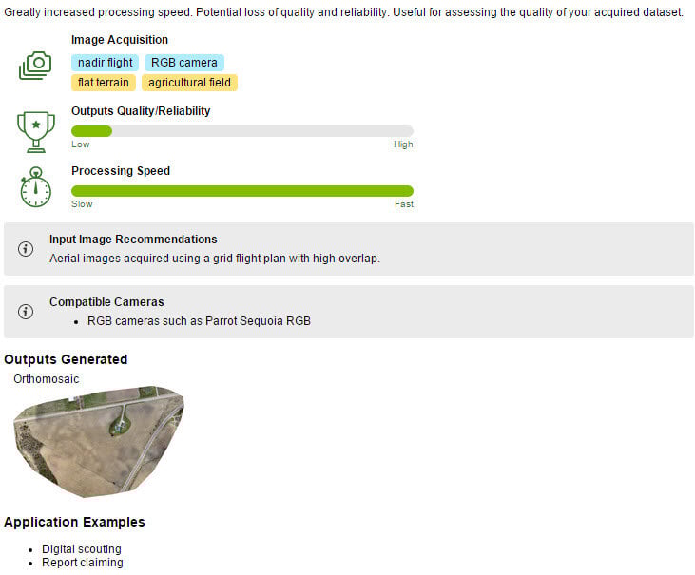Image resolution: width=695 pixels, height=575 pixels.
Task: Select the agricultural field tag
Action: point(189,83)
